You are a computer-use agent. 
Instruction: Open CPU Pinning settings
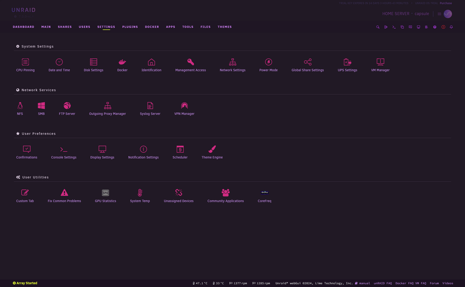pos(25,65)
